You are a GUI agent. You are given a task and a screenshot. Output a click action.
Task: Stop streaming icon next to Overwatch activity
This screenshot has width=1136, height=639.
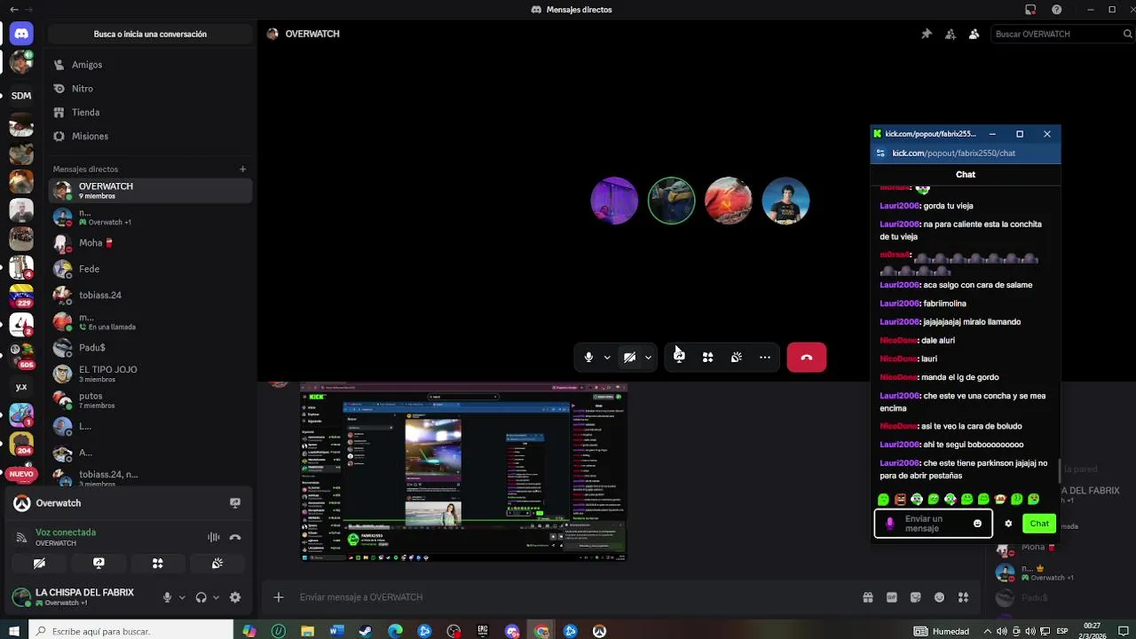click(235, 503)
